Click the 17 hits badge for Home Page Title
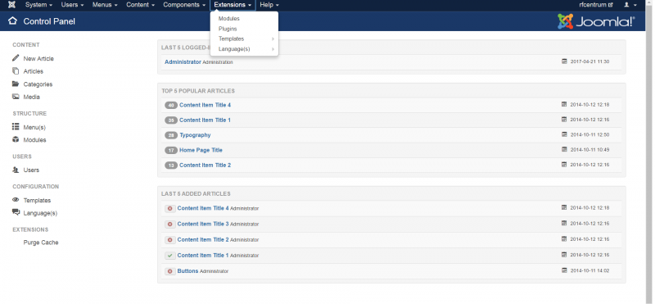This screenshot has width=655, height=304. coord(171,151)
